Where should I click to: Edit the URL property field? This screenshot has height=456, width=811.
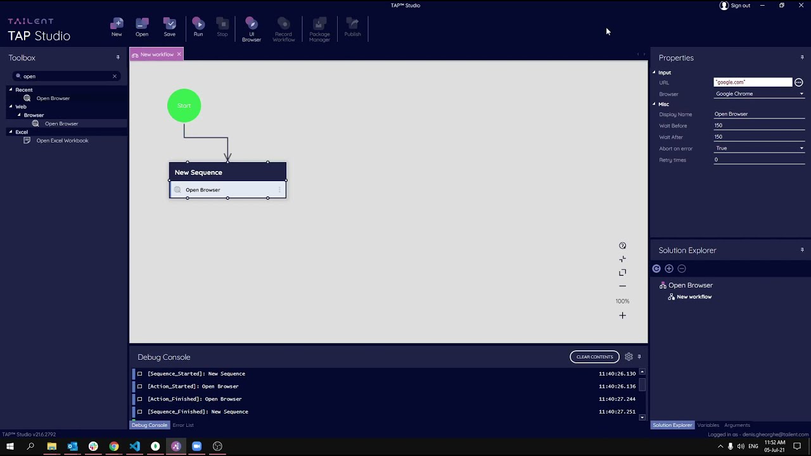[753, 82]
